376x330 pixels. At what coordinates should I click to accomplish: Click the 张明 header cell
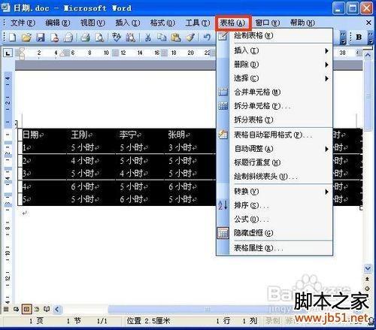click(190, 135)
